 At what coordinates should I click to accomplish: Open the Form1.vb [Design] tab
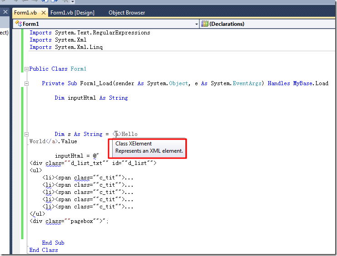(x=72, y=13)
